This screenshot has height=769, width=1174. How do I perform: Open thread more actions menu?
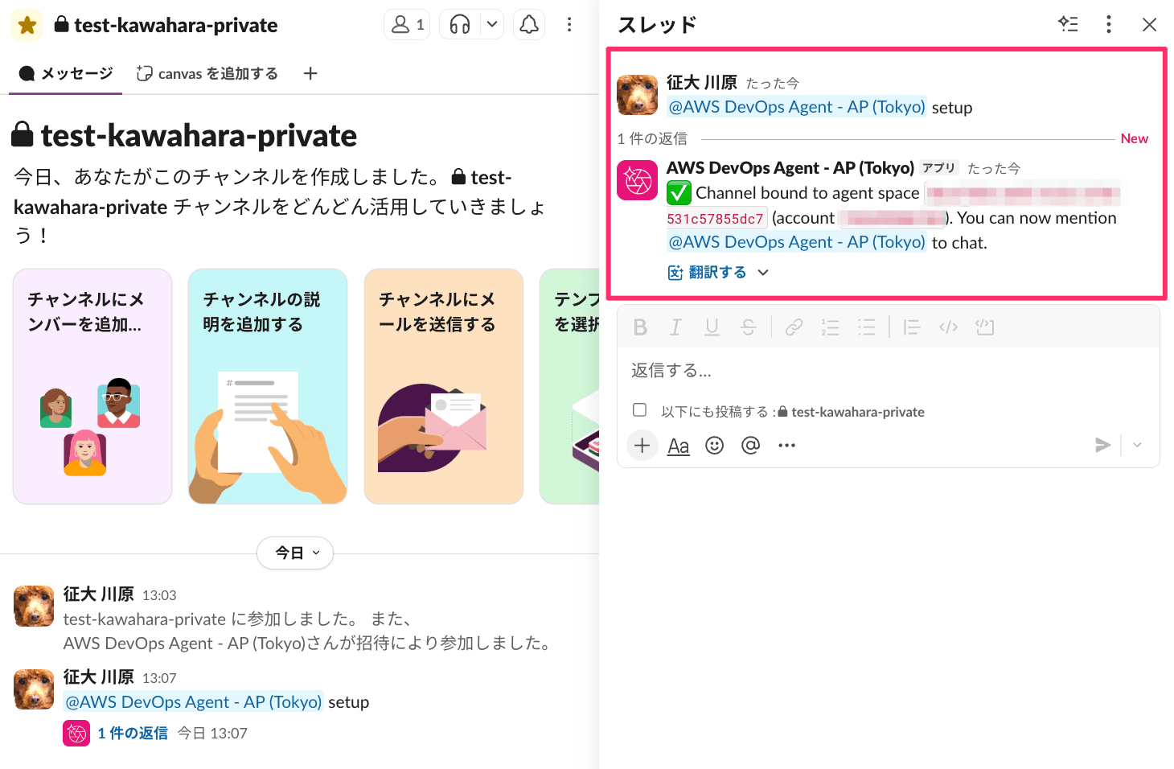(1109, 24)
